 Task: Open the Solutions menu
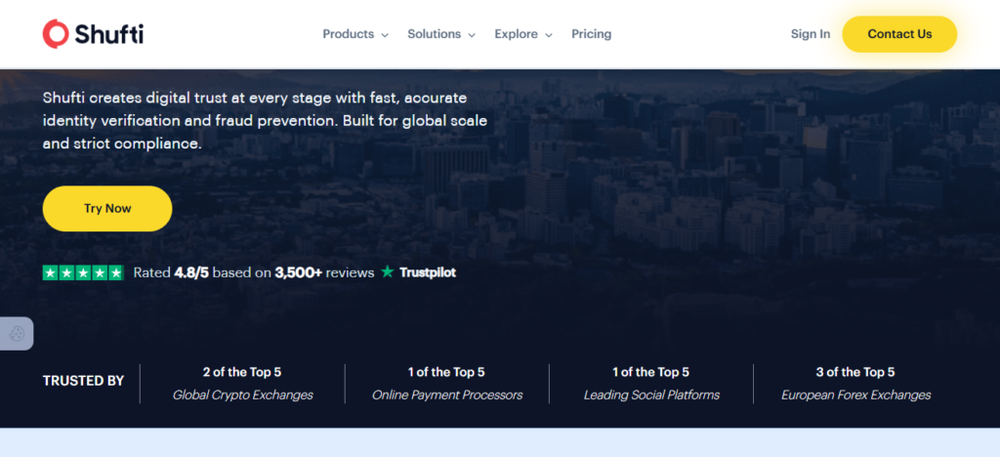click(x=434, y=34)
